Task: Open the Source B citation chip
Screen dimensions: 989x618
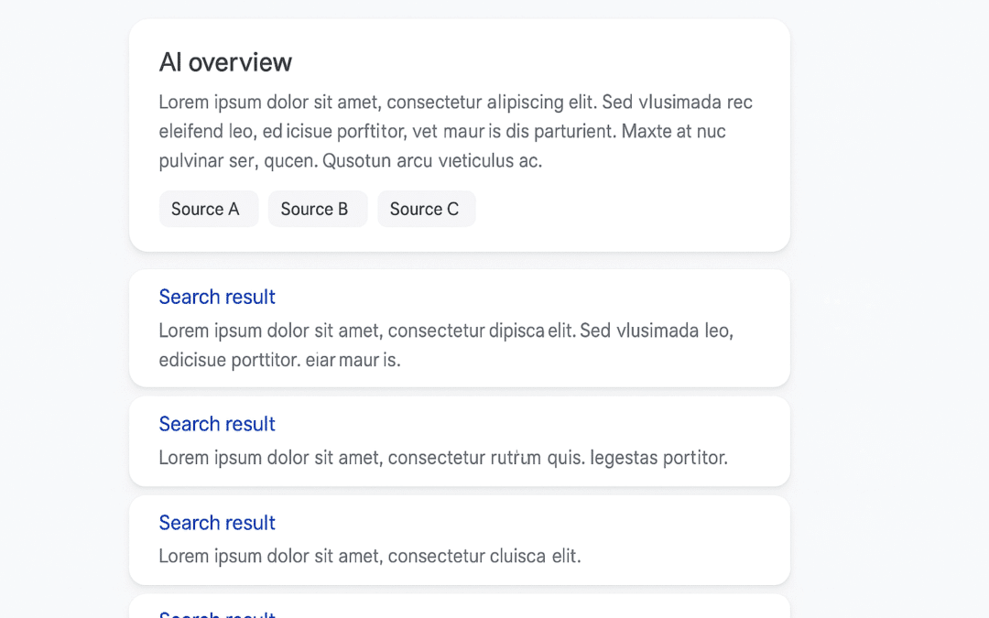Action: tap(317, 209)
